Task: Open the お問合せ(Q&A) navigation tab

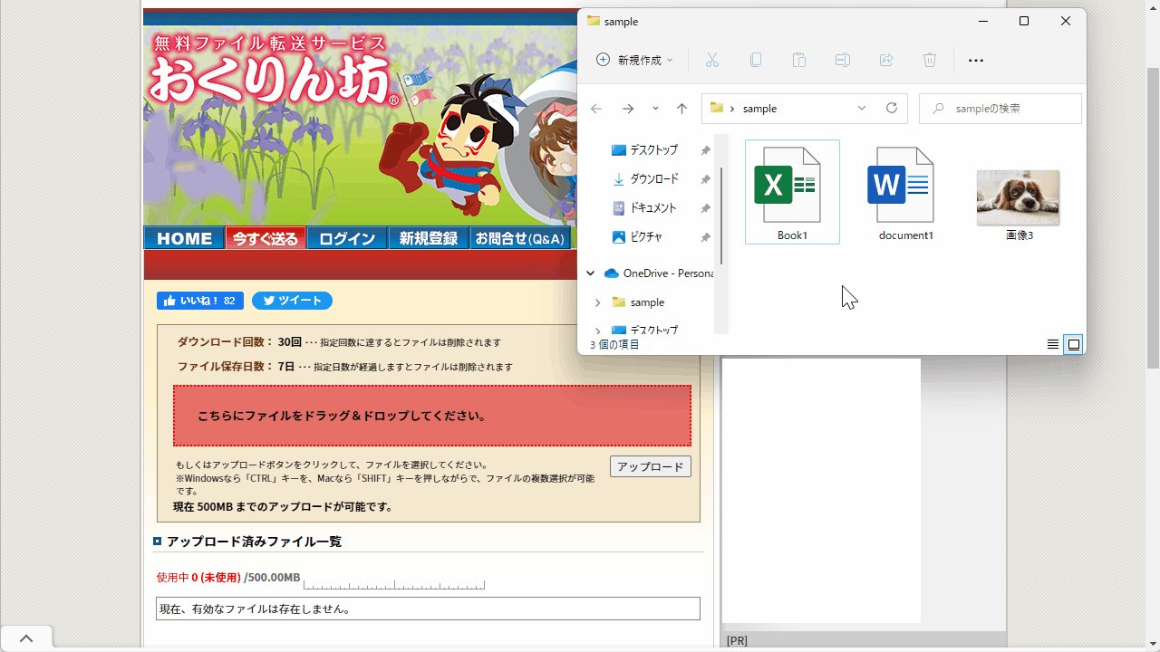Action: coord(520,238)
